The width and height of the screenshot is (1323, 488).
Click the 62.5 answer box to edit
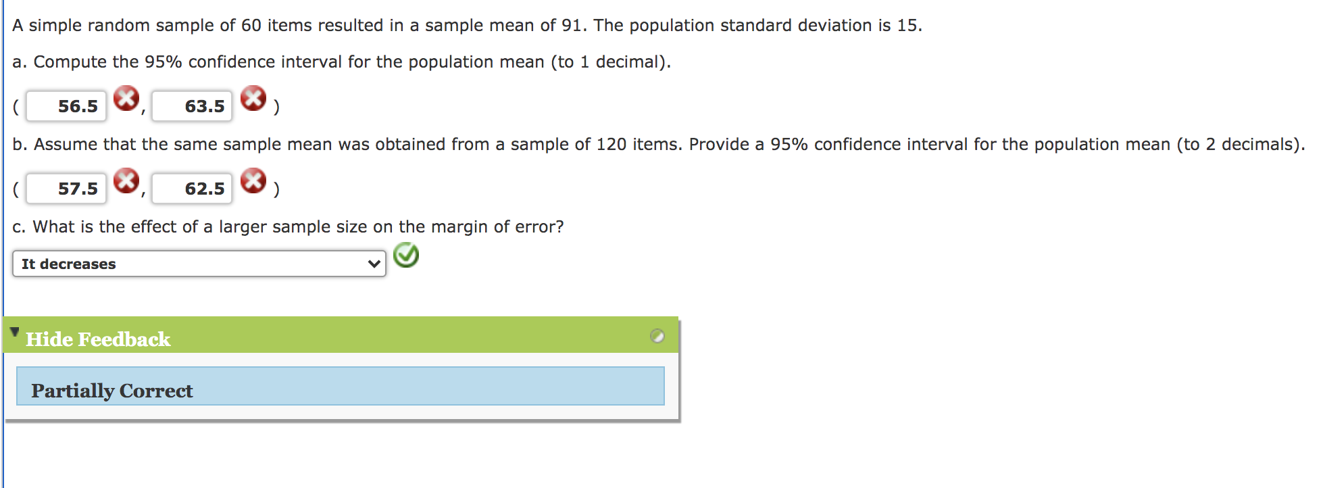[x=191, y=189]
